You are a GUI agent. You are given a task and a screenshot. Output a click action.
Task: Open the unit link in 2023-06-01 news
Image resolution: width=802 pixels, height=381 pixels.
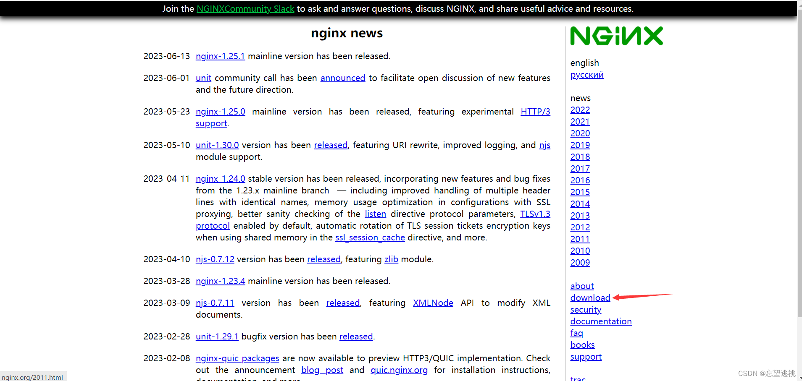click(x=203, y=78)
